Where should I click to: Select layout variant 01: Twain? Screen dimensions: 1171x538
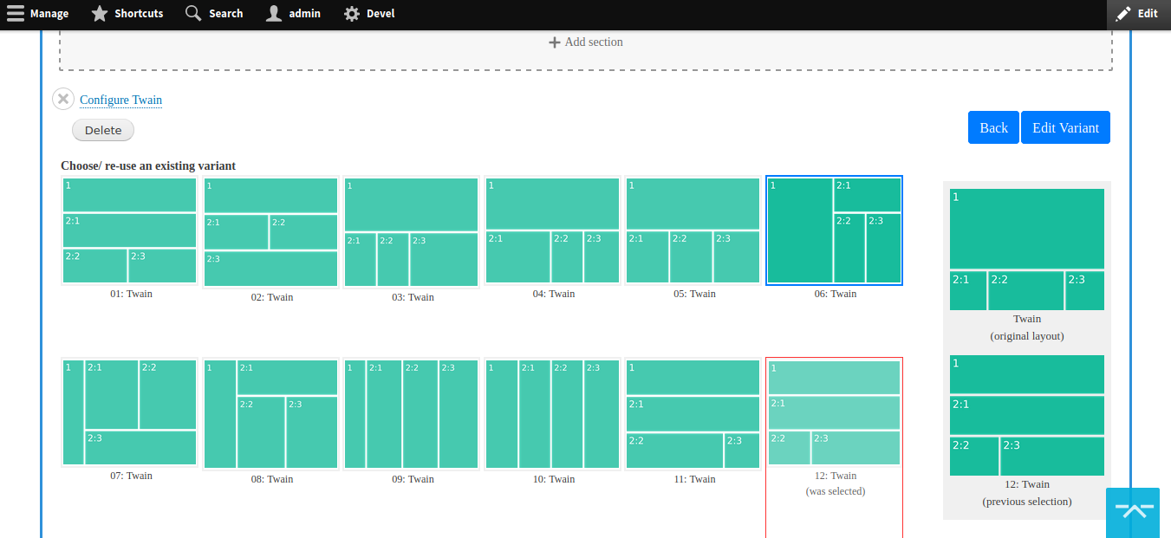tap(130, 230)
